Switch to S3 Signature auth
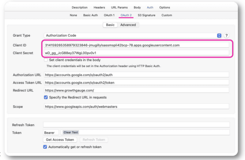 [x=146, y=15]
